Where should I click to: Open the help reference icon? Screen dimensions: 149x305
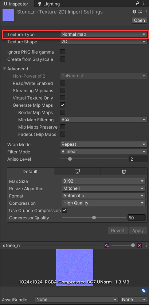[x=134, y=12]
